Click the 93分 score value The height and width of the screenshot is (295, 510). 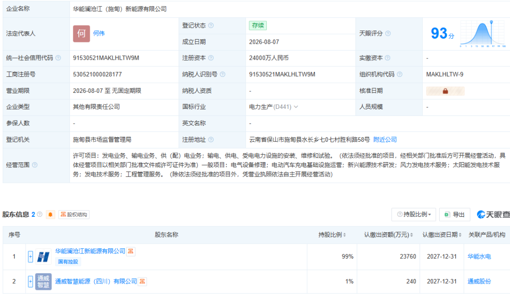pyautogui.click(x=442, y=33)
